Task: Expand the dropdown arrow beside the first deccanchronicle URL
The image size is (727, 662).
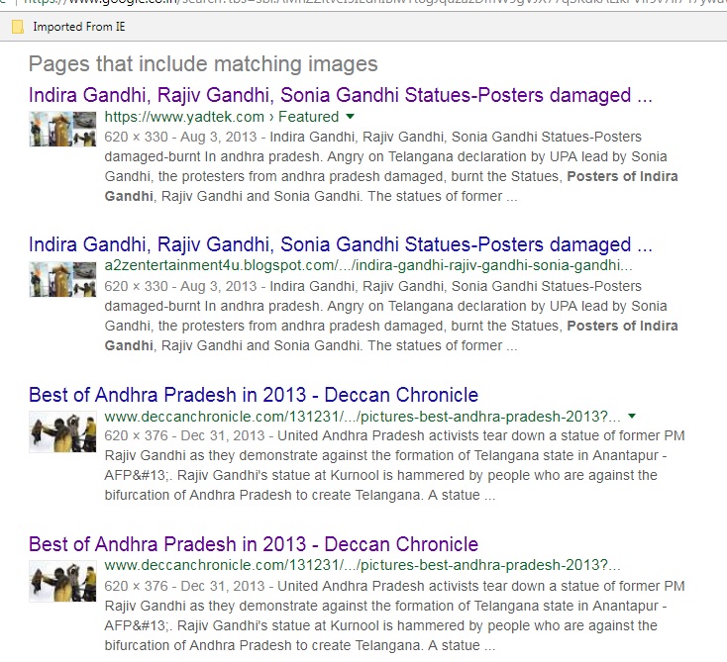Action: [x=632, y=416]
